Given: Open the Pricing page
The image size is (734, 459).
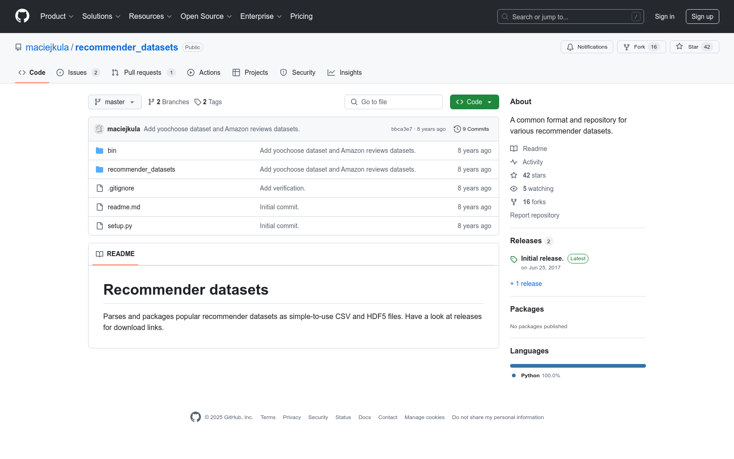Looking at the screenshot, I should 301,17.
